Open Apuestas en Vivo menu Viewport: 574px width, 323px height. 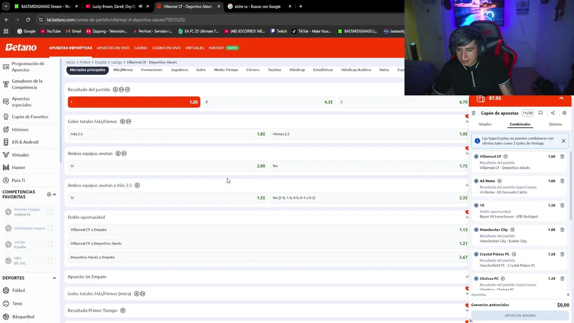coord(113,48)
